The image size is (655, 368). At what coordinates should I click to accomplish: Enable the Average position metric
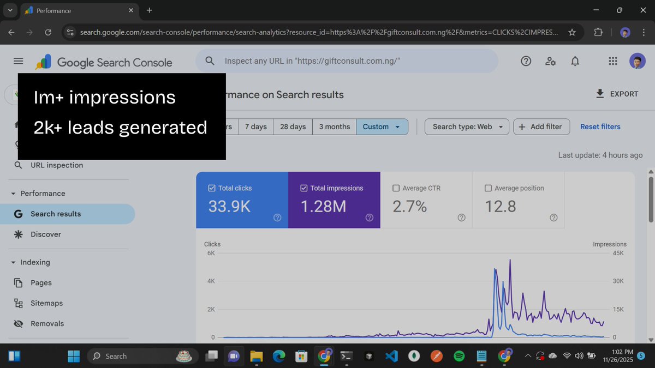(x=487, y=188)
